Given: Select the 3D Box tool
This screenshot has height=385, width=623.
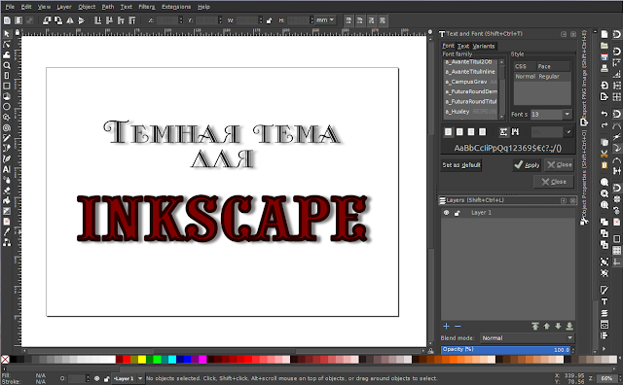Looking at the screenshot, I should click(x=7, y=96).
